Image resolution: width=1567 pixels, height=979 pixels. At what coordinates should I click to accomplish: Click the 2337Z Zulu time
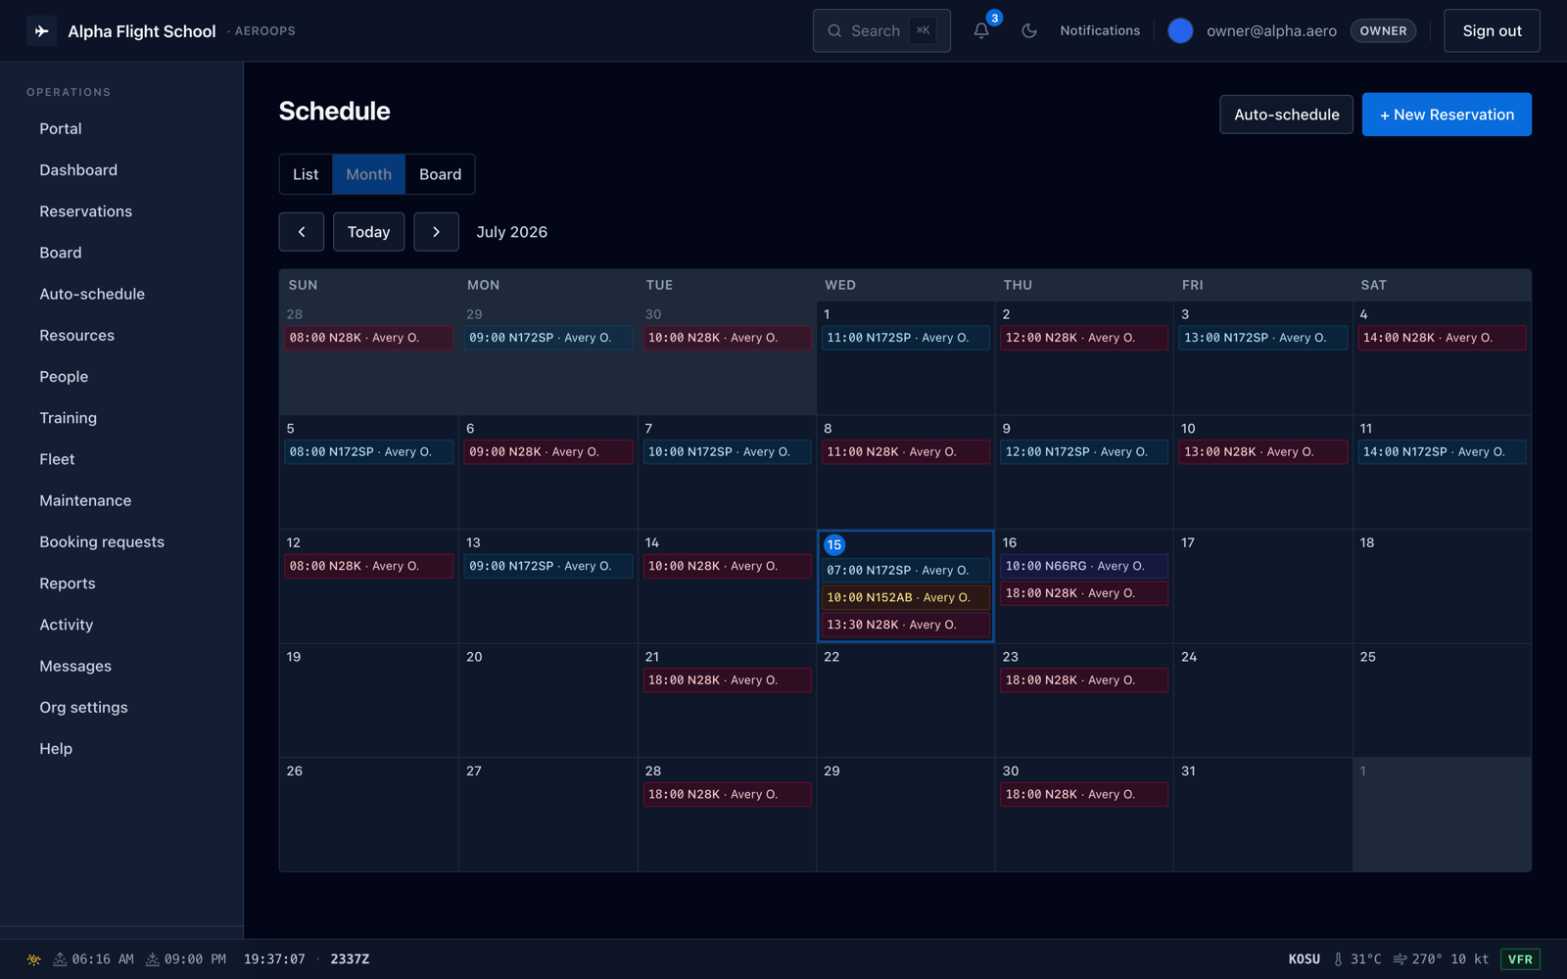coord(350,959)
